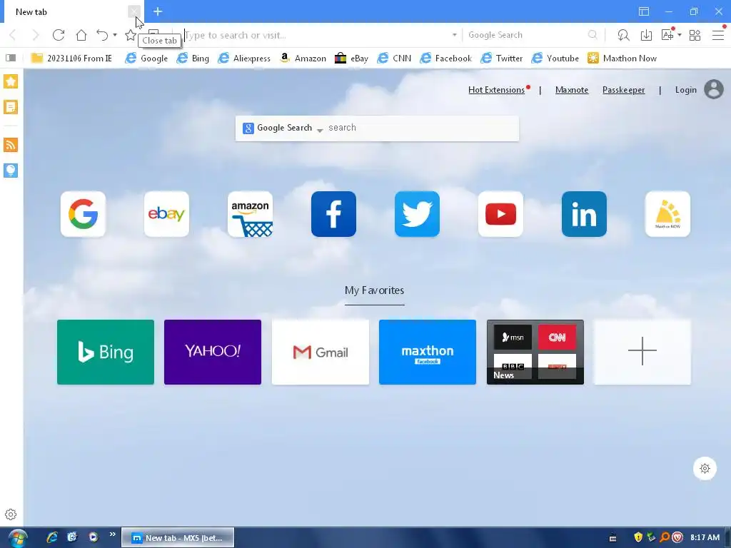Open the undo closed tabs dropdown arrow
Image resolution: width=731 pixels, height=548 pixels.
(115, 35)
